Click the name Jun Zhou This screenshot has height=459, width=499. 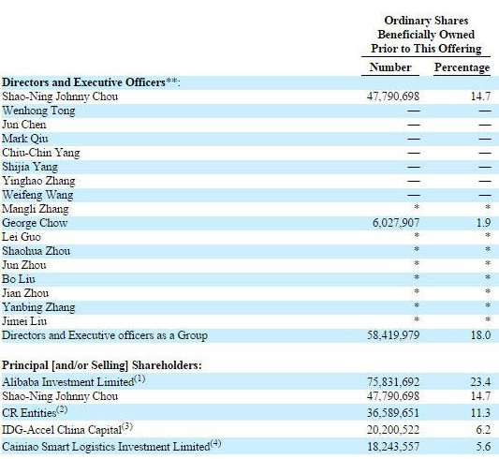click(24, 265)
